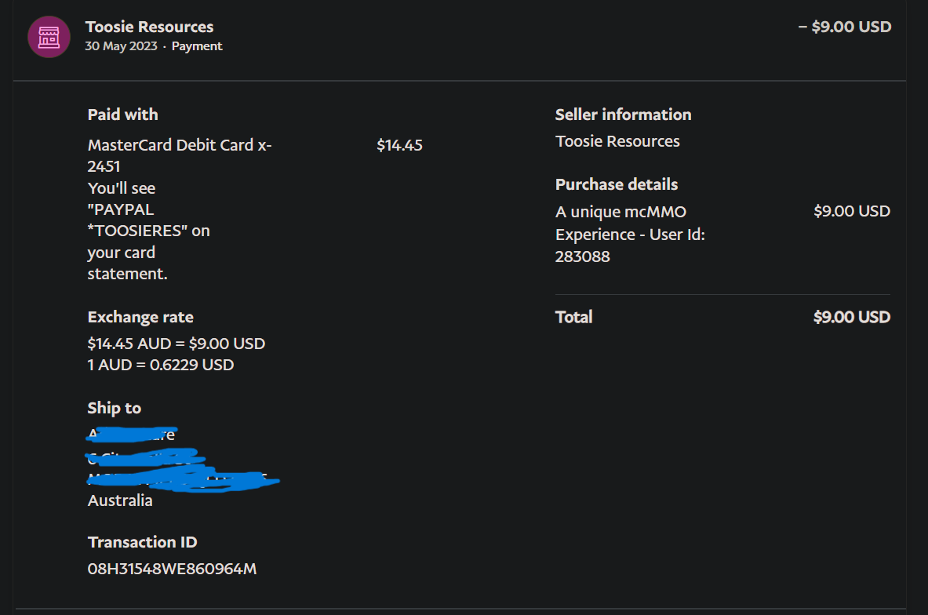
Task: Click the PAYPAL *TOOSIERES card statement text
Action: [148, 220]
